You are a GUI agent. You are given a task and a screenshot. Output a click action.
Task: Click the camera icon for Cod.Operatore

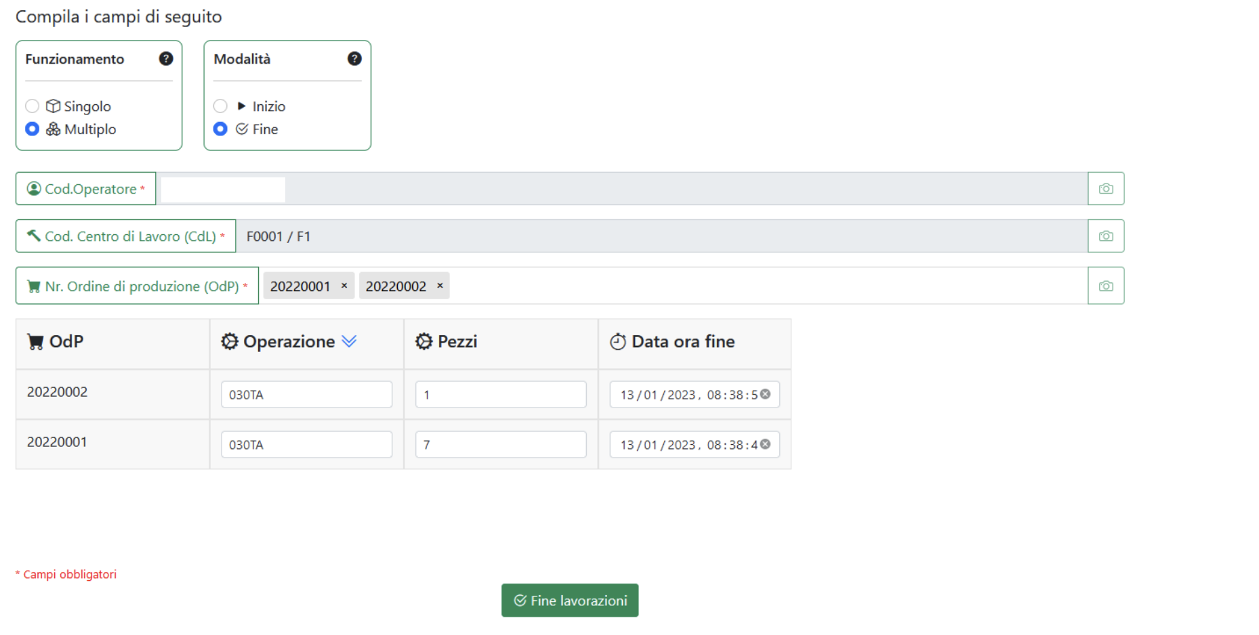[1106, 189]
